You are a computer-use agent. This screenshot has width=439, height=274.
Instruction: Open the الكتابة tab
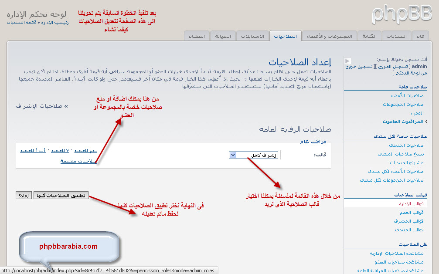click(369, 36)
